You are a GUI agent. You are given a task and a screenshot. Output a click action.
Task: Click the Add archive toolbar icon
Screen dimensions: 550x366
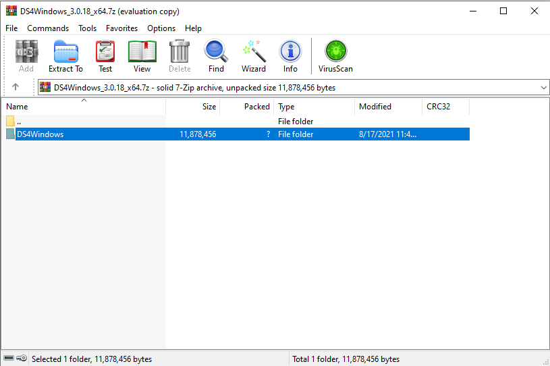(x=26, y=51)
